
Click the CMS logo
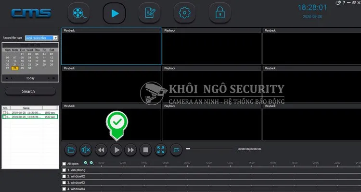coord(31,13)
